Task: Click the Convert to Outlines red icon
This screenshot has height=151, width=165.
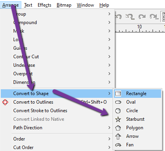Action: pyautogui.click(x=5, y=102)
